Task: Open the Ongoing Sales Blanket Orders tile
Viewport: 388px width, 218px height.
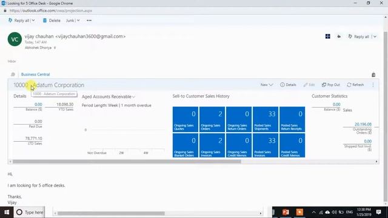Action: pos(186,145)
